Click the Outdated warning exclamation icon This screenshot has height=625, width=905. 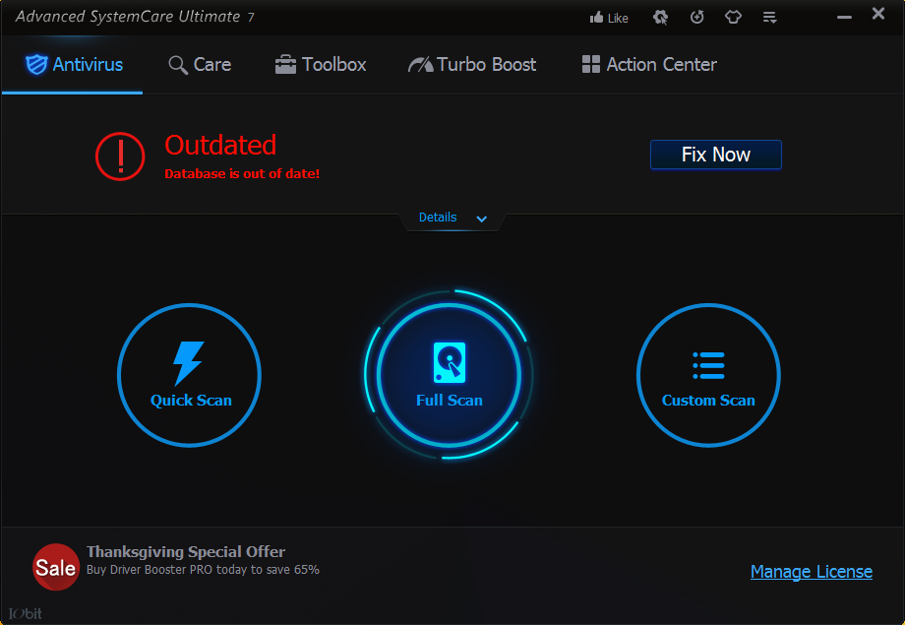(120, 156)
